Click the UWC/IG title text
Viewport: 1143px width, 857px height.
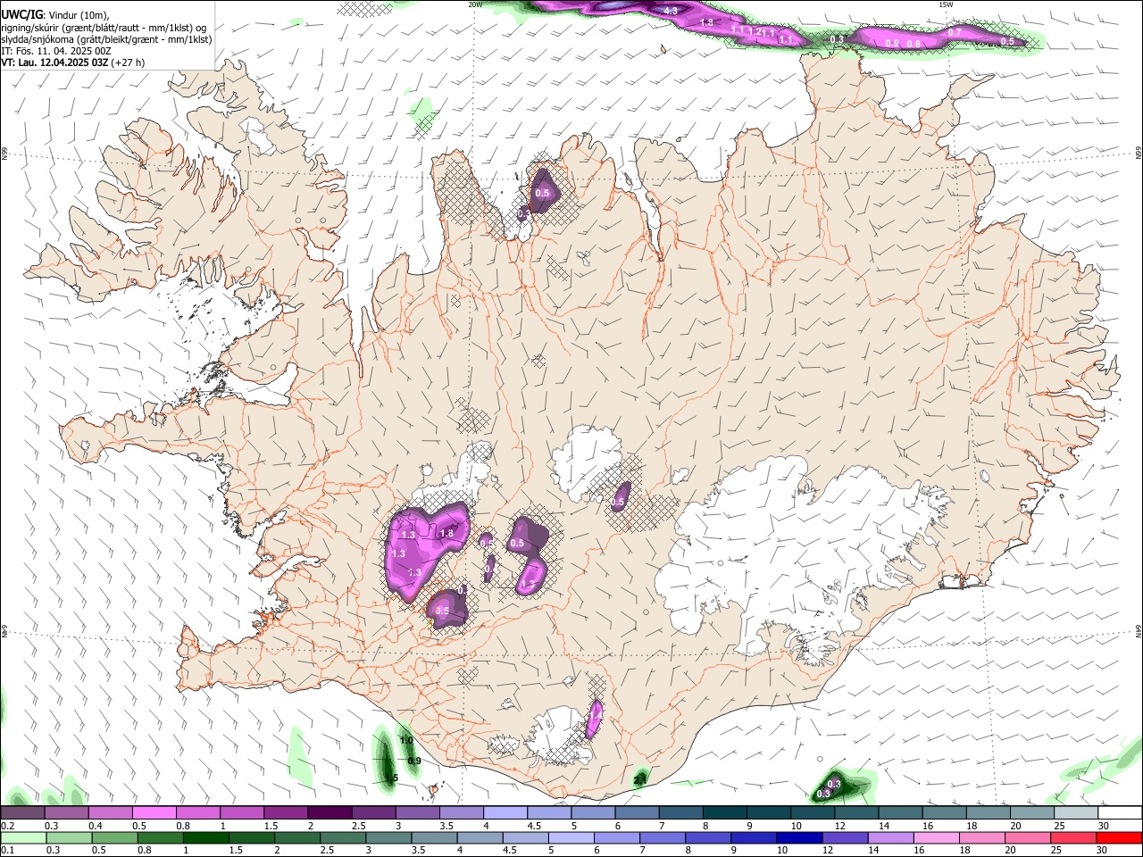pyautogui.click(x=21, y=13)
